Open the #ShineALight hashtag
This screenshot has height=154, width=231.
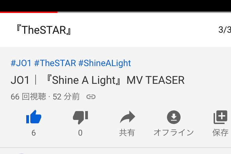tap(105, 63)
